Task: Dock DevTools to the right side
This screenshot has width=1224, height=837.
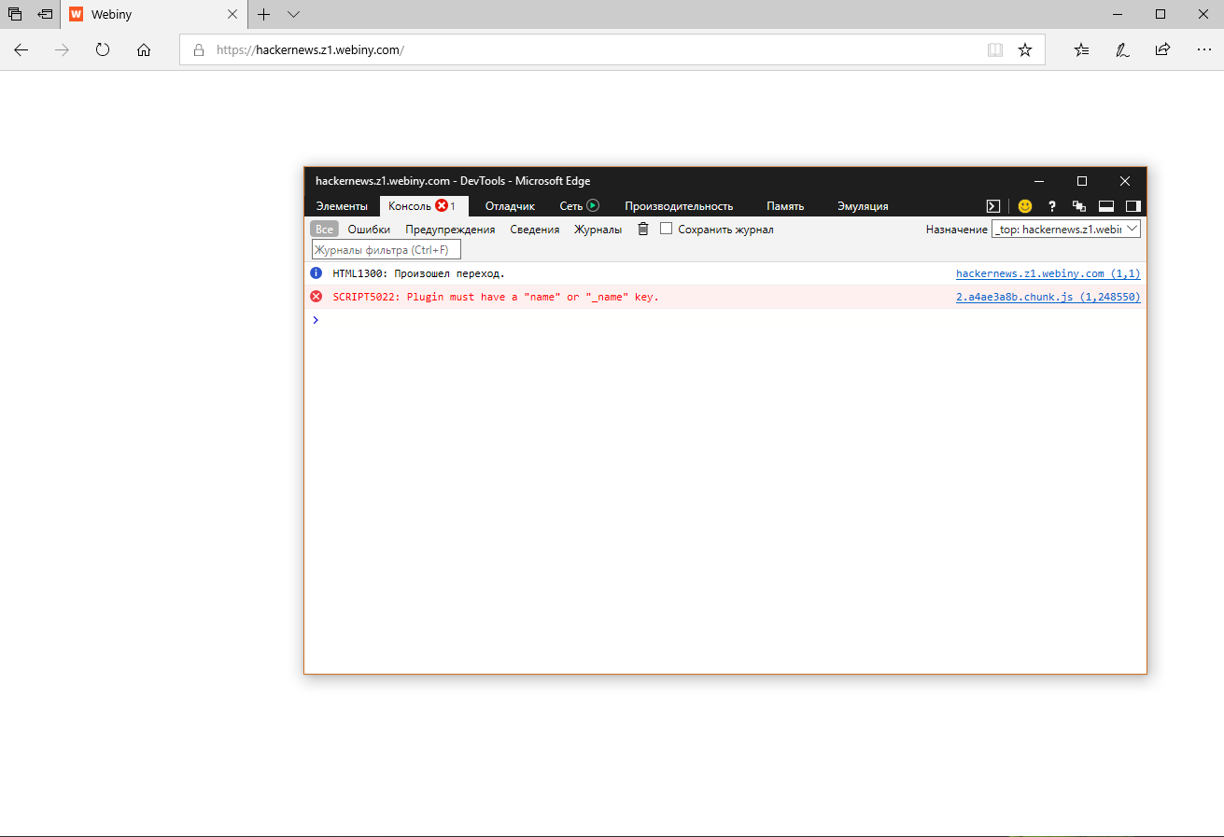Action: [1133, 205]
